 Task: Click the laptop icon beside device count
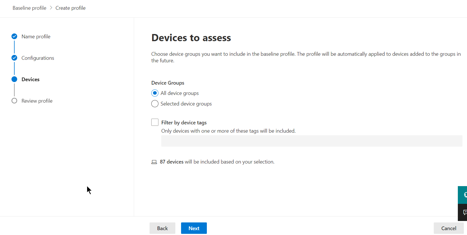154,162
